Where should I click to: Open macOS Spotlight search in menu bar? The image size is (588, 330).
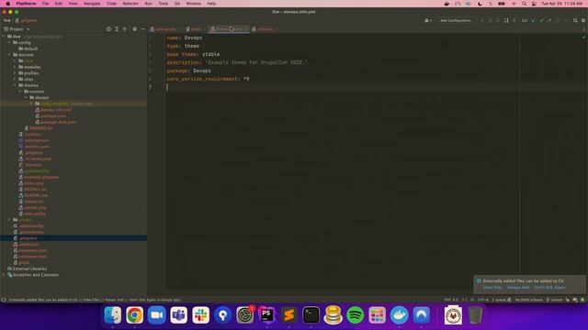click(x=524, y=4)
